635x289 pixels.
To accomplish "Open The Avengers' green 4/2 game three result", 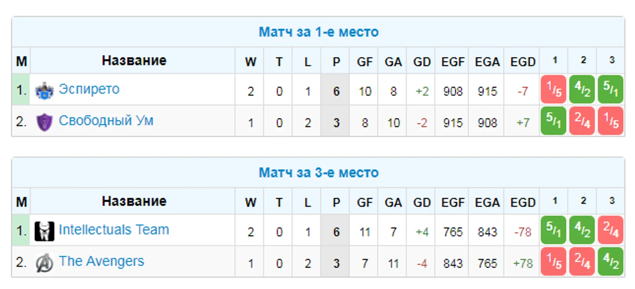I will (610, 262).
